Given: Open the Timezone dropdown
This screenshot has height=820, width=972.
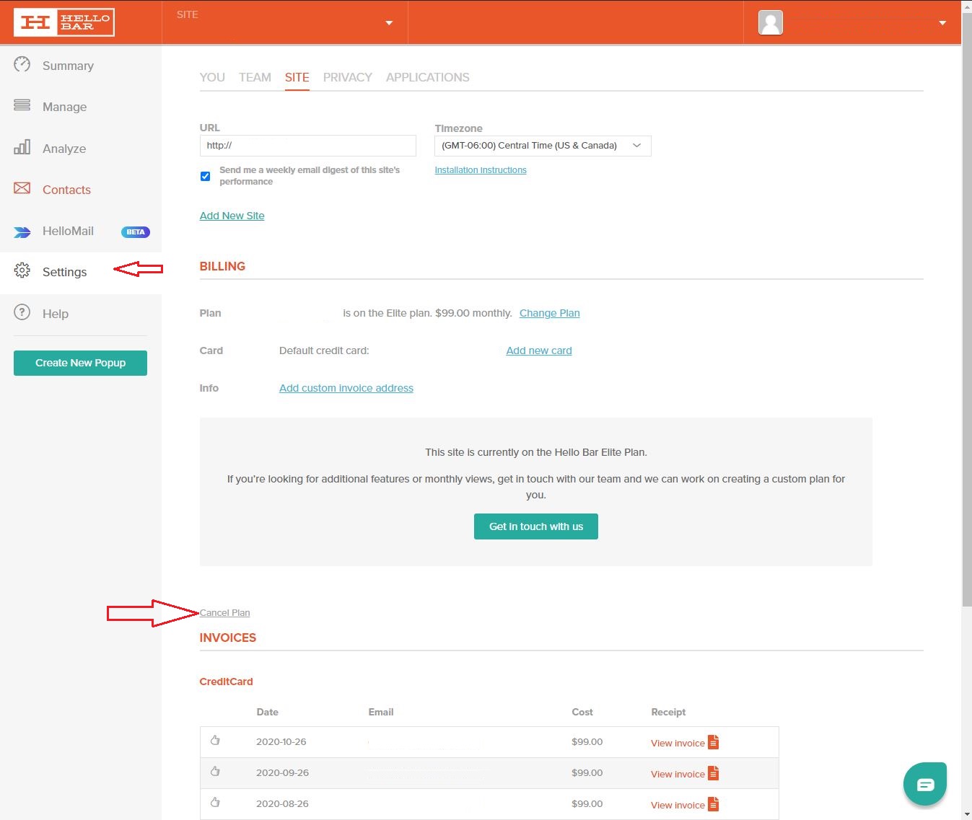Looking at the screenshot, I should click(x=543, y=146).
